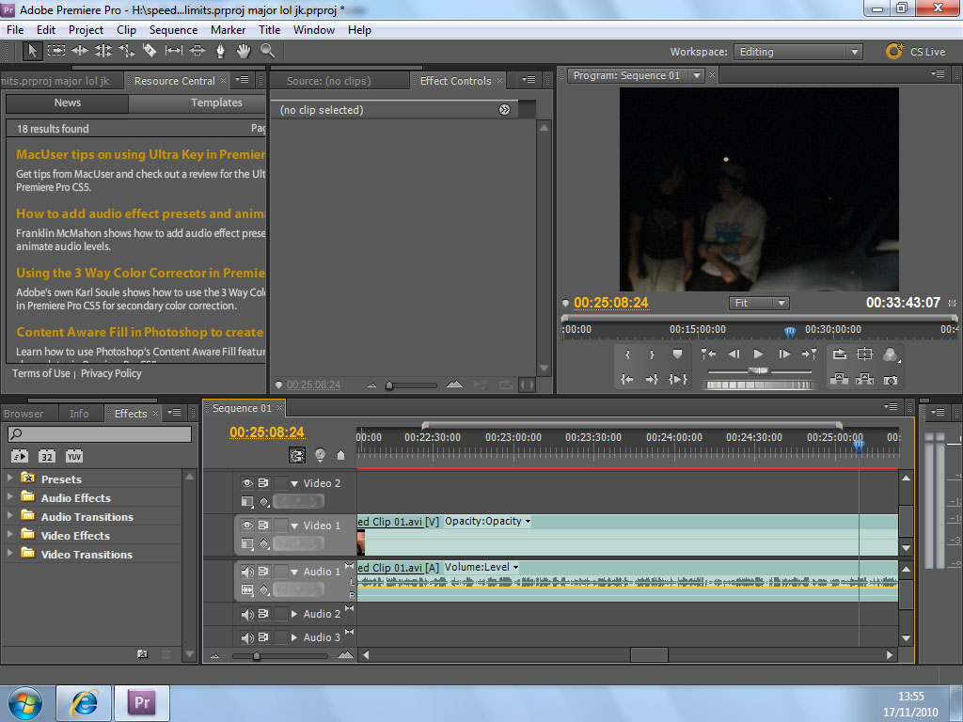Select the Selection arrow tool

coord(32,51)
